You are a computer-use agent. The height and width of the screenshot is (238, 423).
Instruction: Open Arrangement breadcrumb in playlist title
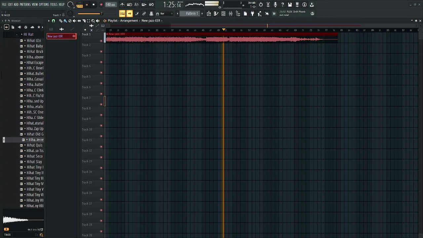click(x=129, y=20)
